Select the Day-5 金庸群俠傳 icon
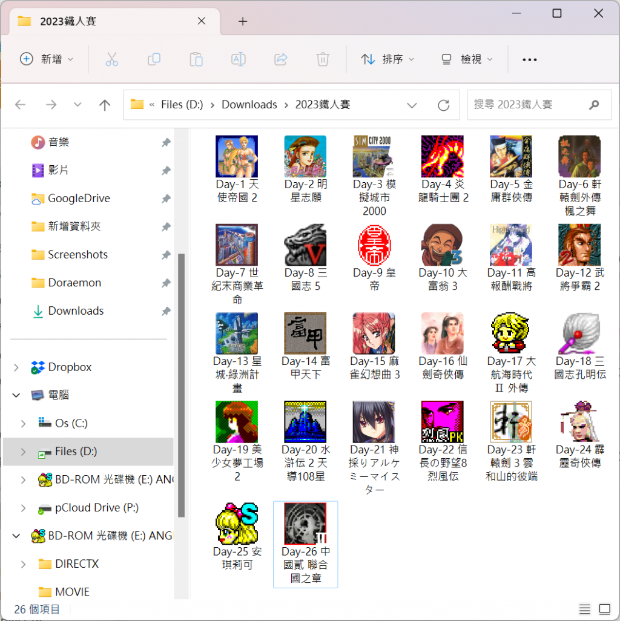620x621 pixels. [x=511, y=169]
